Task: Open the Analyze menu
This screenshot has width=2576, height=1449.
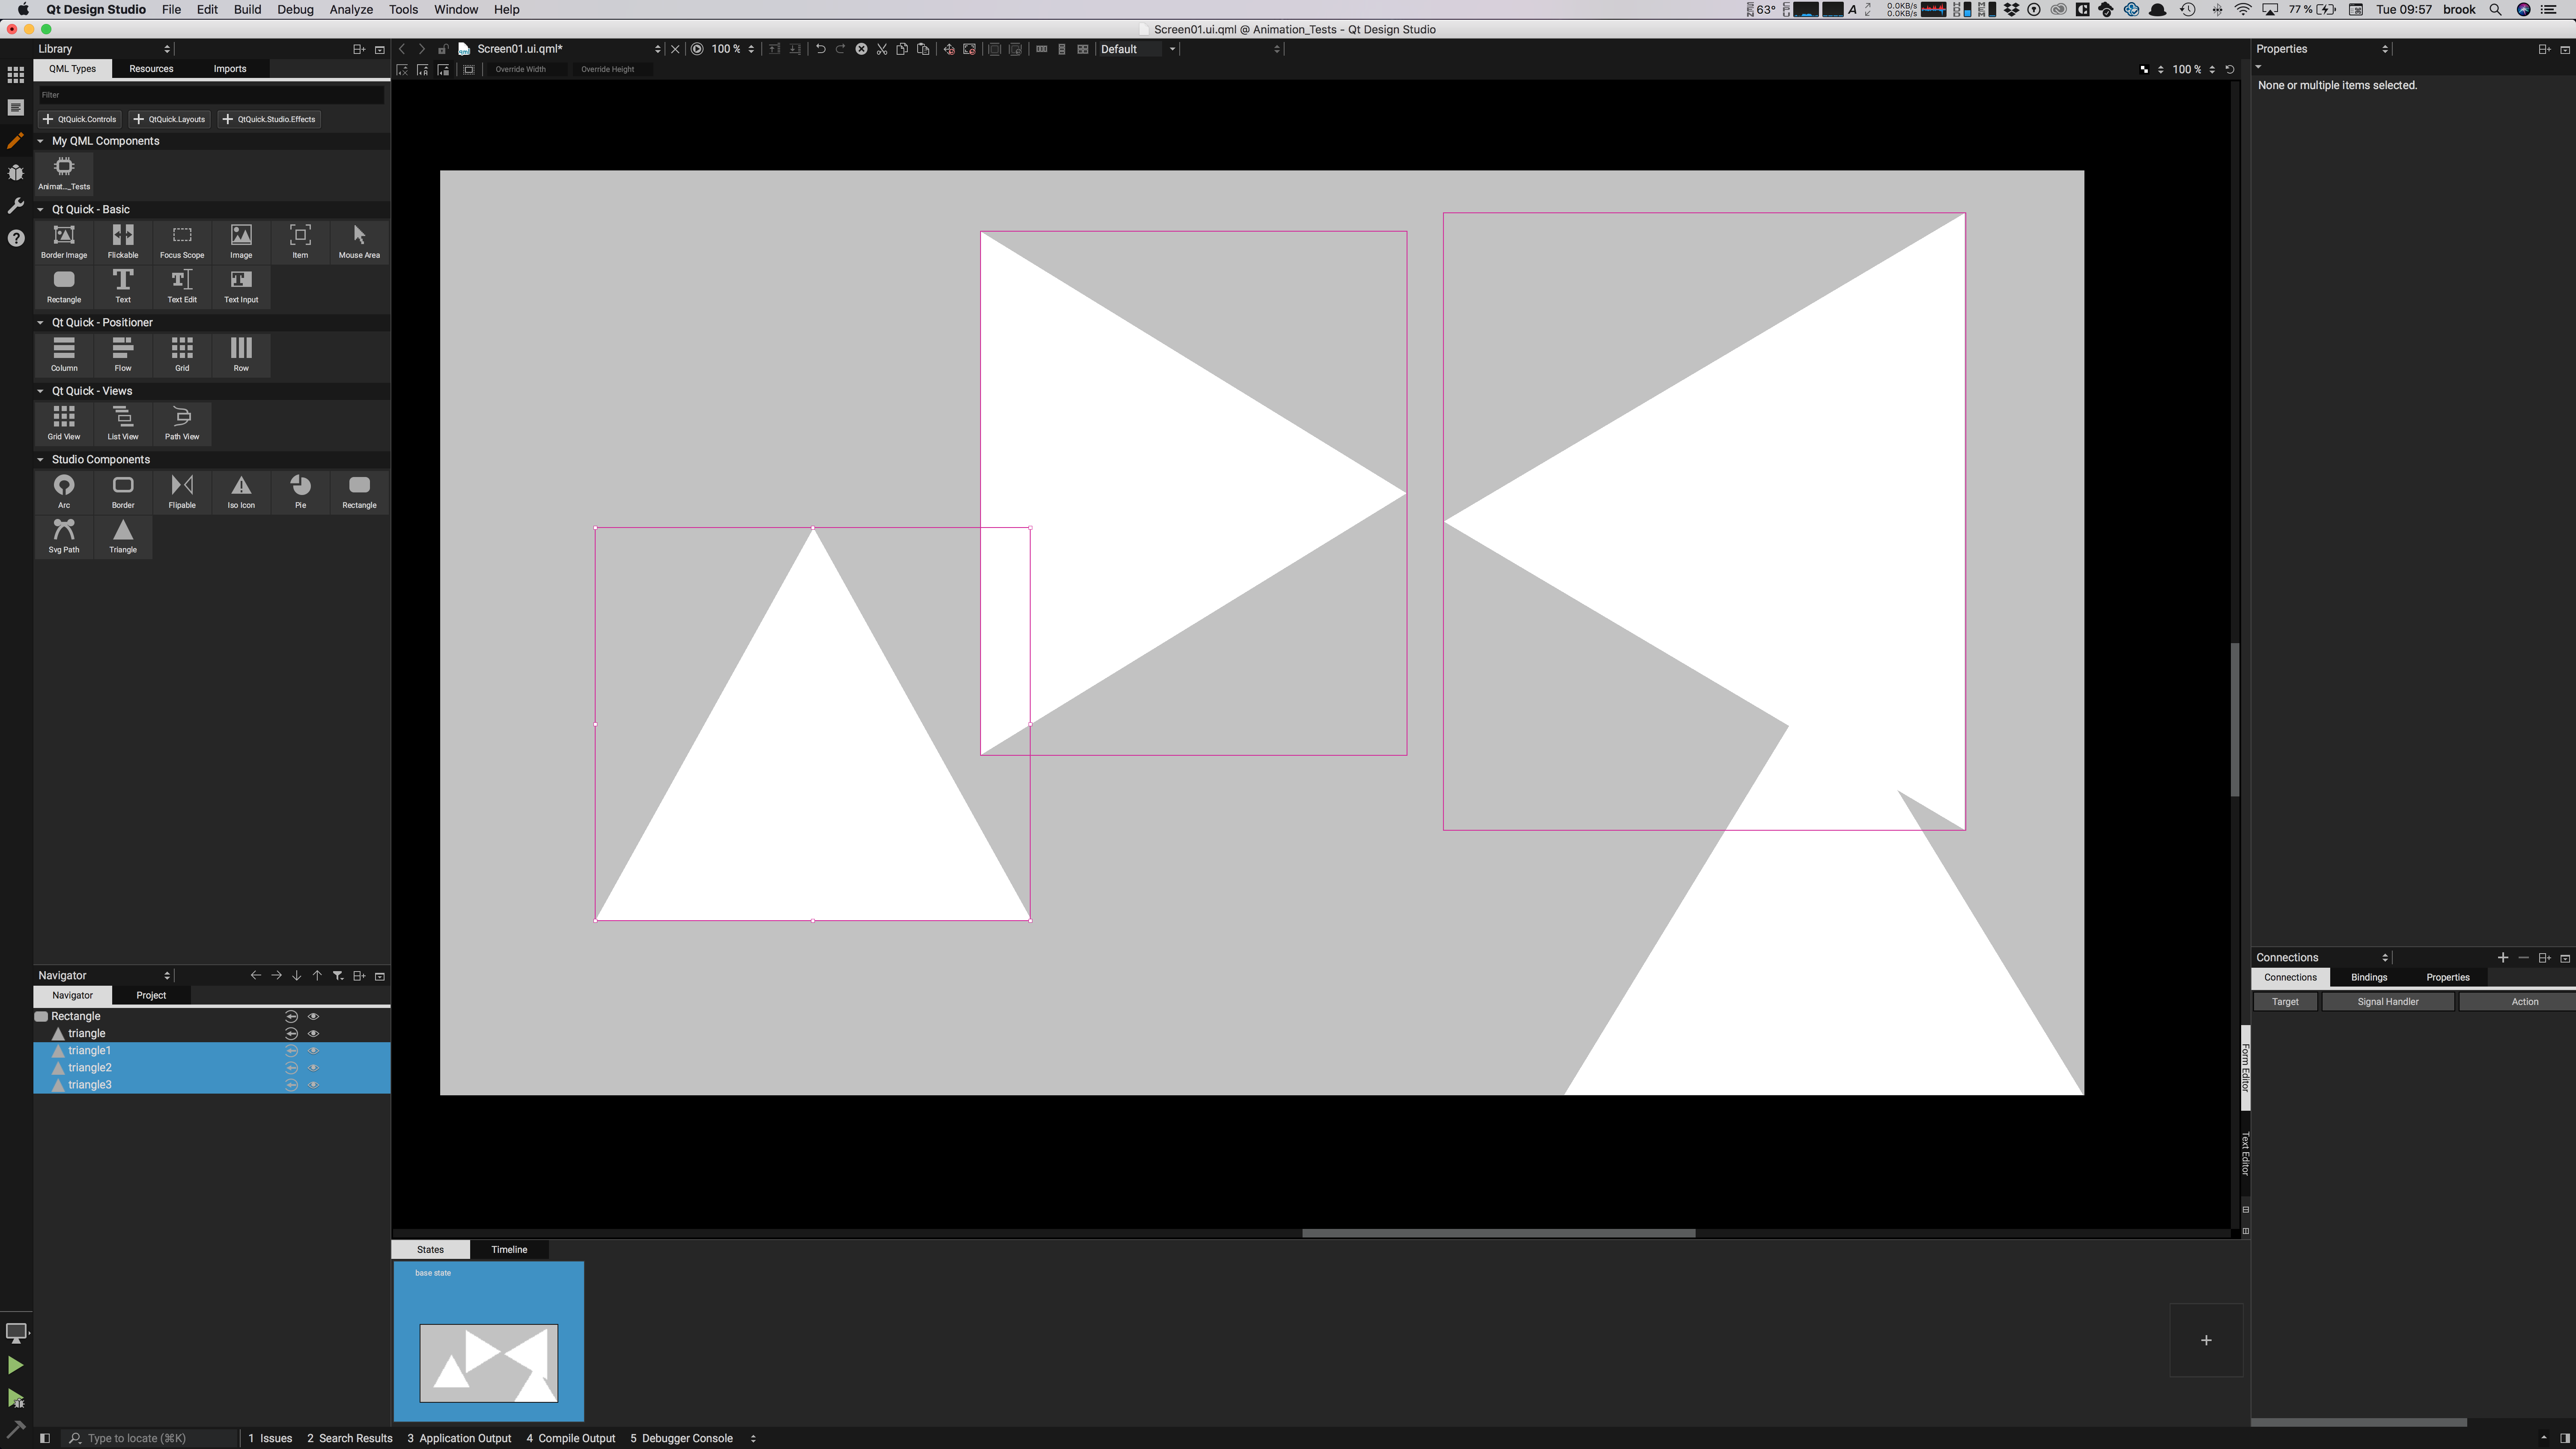Action: [x=351, y=9]
